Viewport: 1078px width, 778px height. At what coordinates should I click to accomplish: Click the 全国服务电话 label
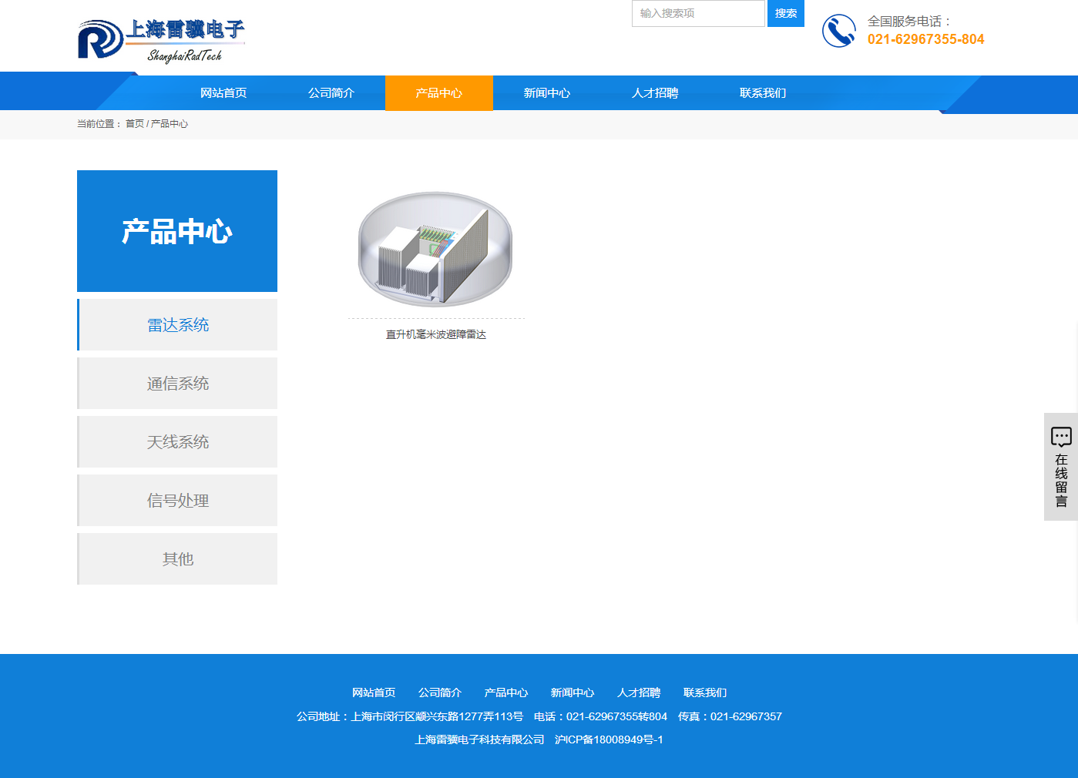click(910, 22)
